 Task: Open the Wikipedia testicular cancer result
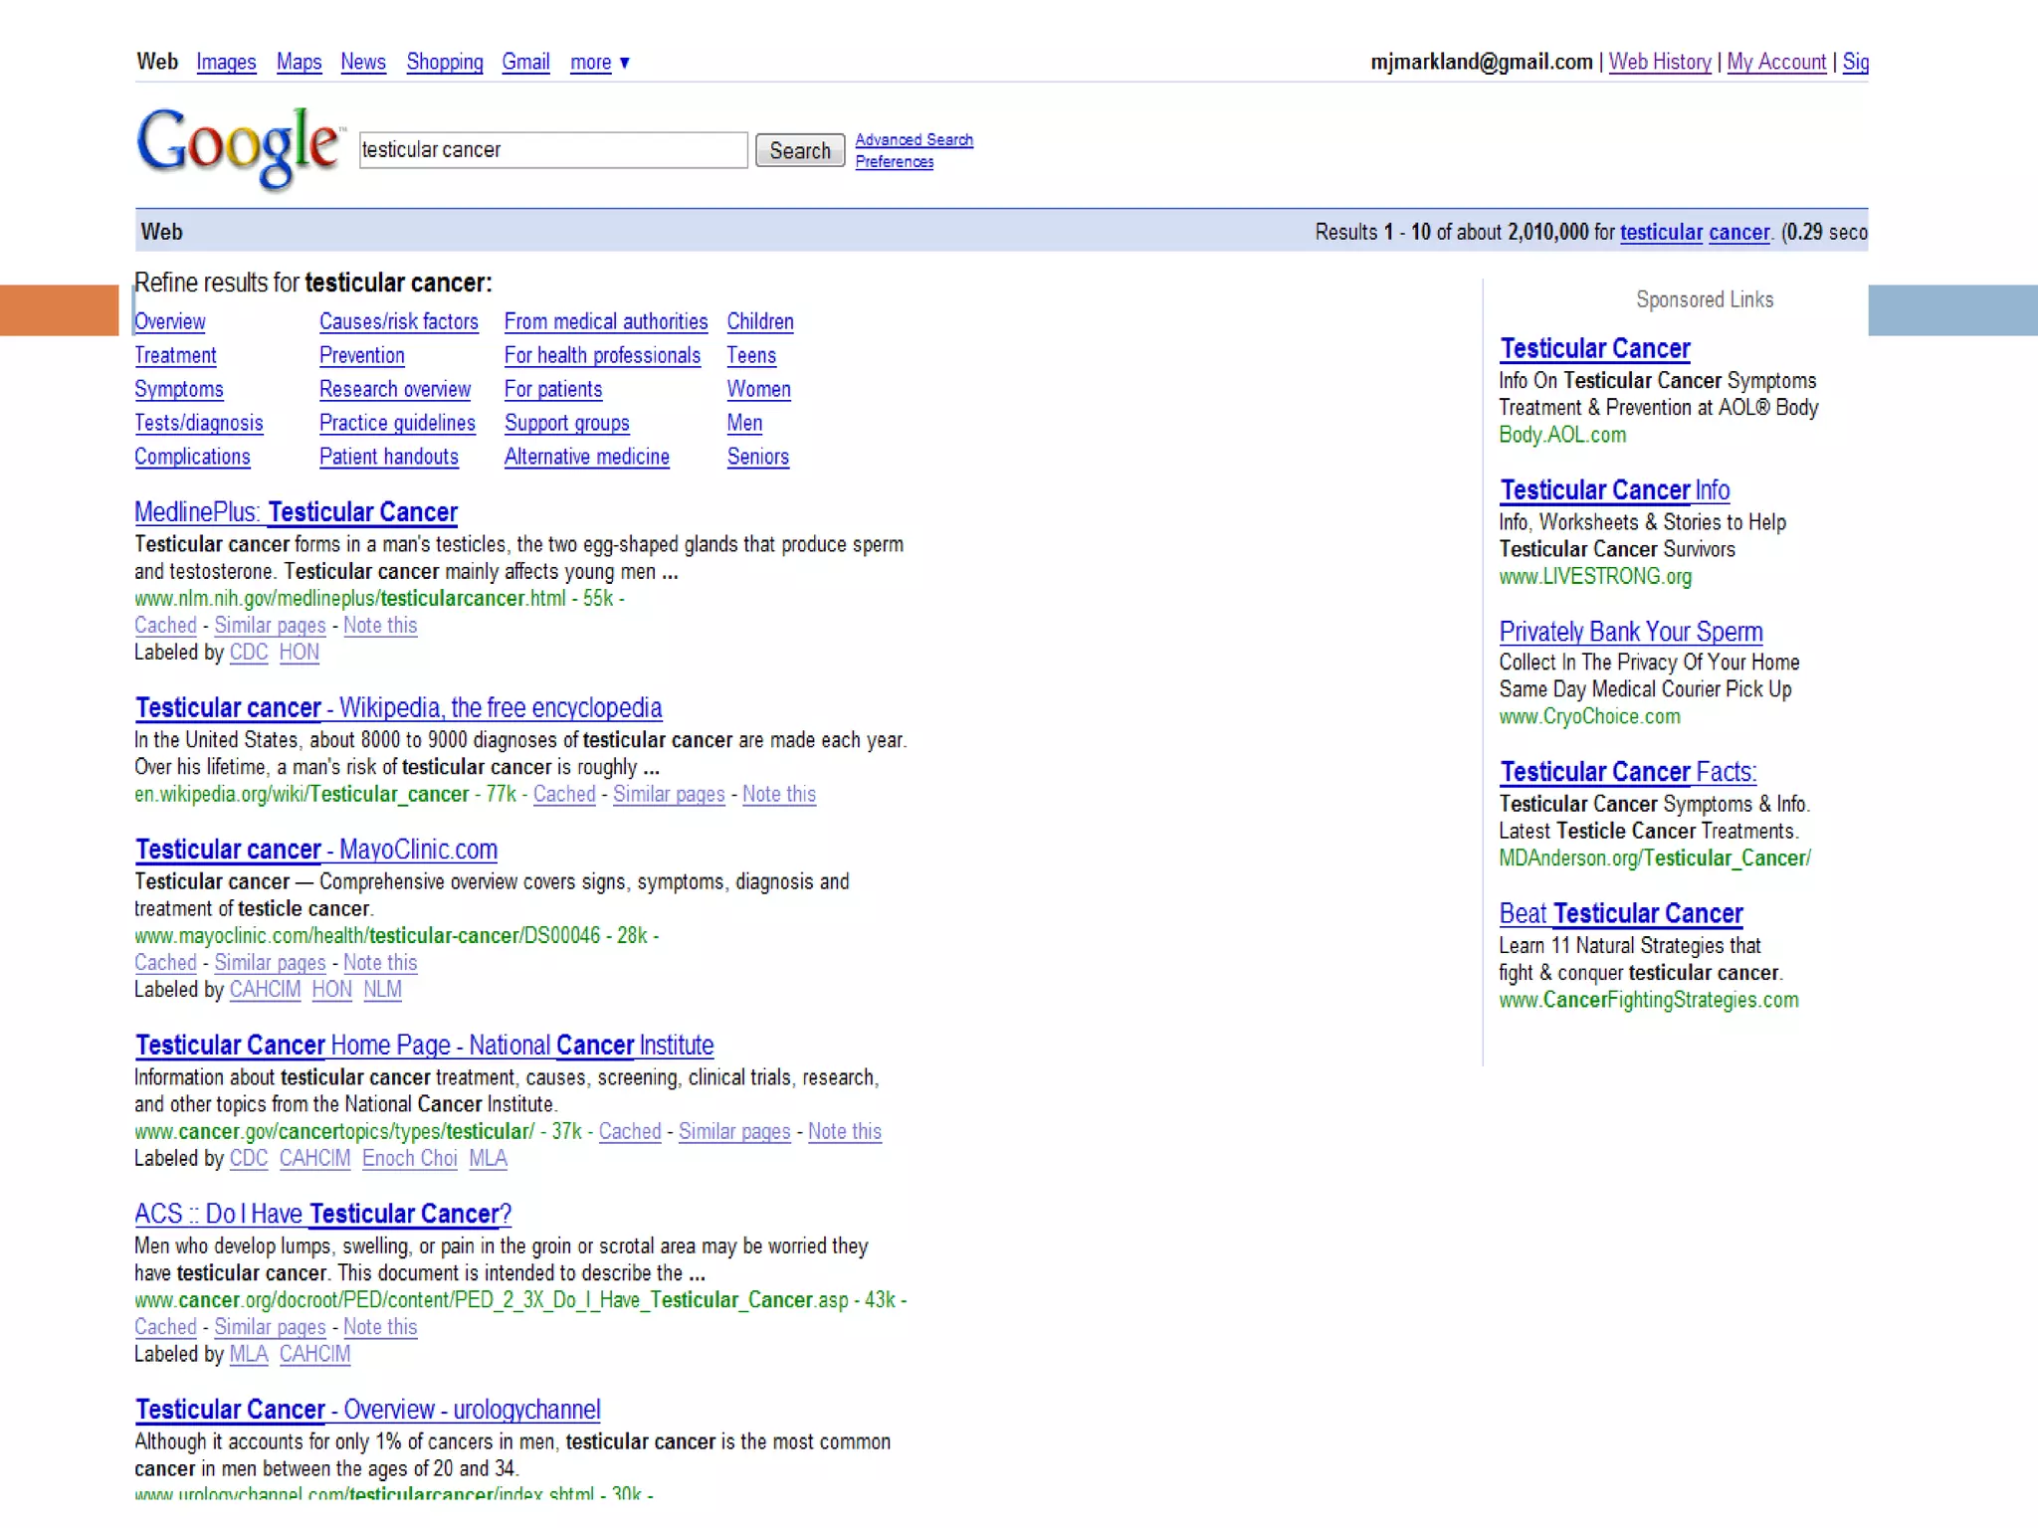tap(398, 708)
